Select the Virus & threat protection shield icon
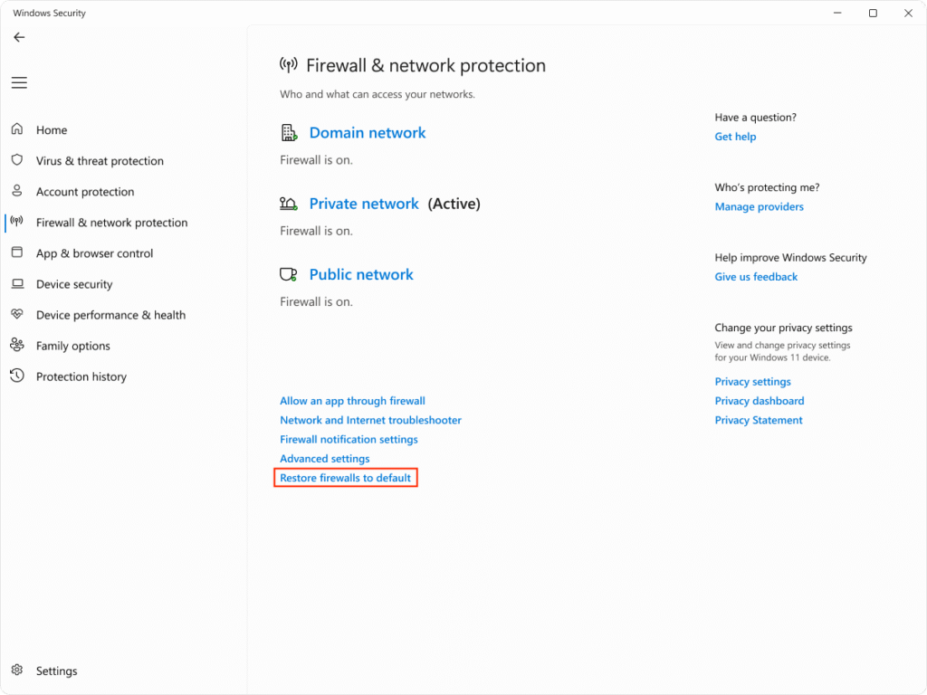Screen dimensions: 927x695 tap(17, 160)
